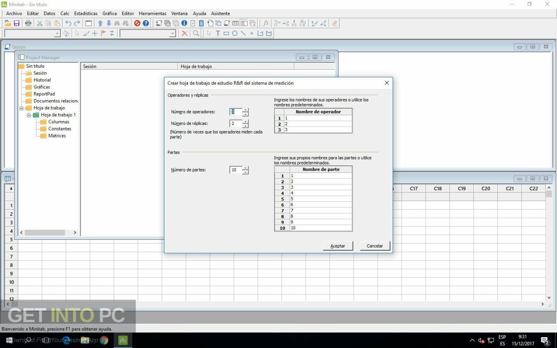
Task: Click the Paste clipboard icon
Action: (57, 23)
